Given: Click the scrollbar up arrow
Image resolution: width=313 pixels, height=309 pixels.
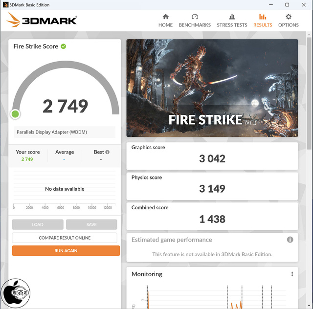Looking at the screenshot, I should [x=309, y=34].
